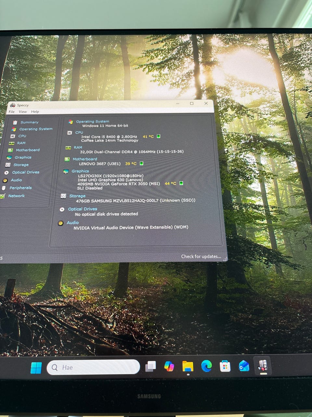Open Microsoft Edge from the taskbar
Screen dimensions: 312x417
tap(206, 366)
